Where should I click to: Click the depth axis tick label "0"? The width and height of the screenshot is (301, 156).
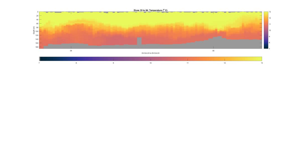click(38, 12)
